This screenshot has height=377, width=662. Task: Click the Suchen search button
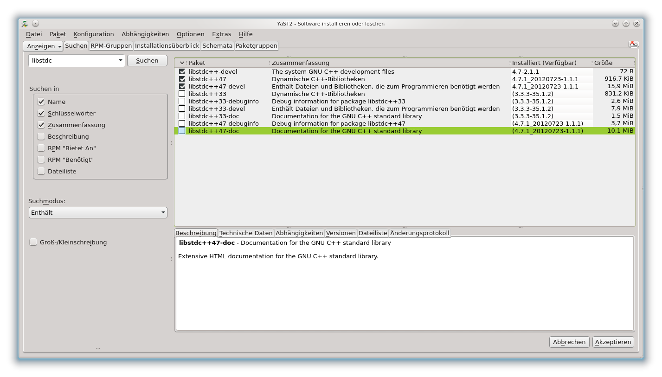point(147,60)
